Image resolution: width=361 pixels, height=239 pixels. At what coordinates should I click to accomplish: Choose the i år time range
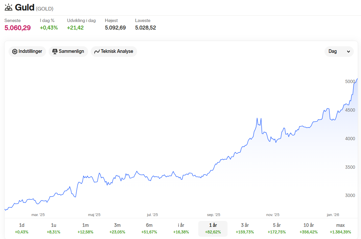pyautogui.click(x=181, y=228)
